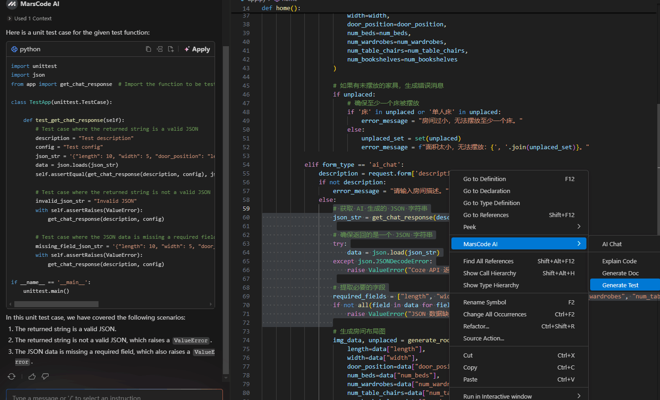
Task: Add code to new file icon
Action: point(171,49)
